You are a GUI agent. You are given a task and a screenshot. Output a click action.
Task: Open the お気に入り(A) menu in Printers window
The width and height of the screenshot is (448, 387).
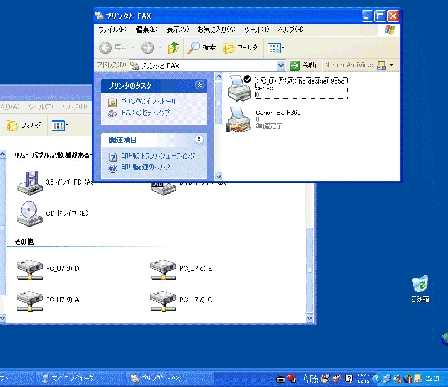pos(217,30)
